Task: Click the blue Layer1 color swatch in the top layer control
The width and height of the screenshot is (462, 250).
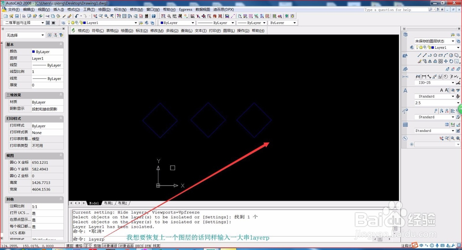Action: pyautogui.click(x=85, y=23)
